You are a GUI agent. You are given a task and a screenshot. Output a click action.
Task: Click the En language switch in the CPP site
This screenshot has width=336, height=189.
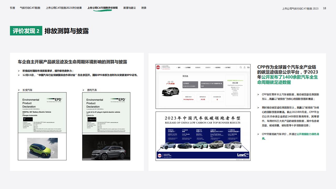click(248, 67)
